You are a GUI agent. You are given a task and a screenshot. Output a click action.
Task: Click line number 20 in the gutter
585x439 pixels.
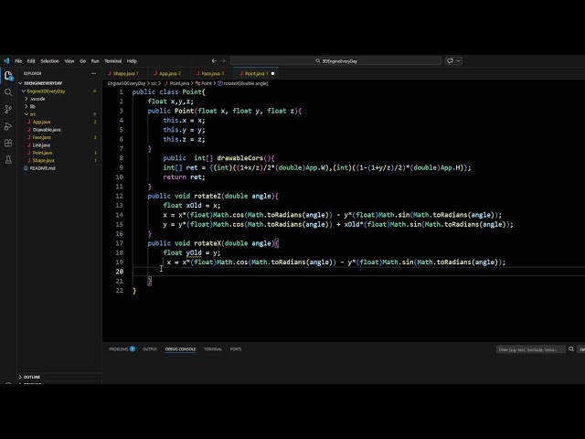(x=120, y=272)
